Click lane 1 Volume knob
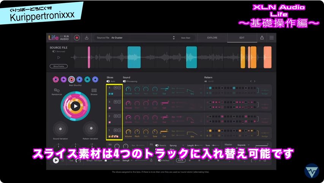Screen dimensions: 324x183 pos(128,132)
